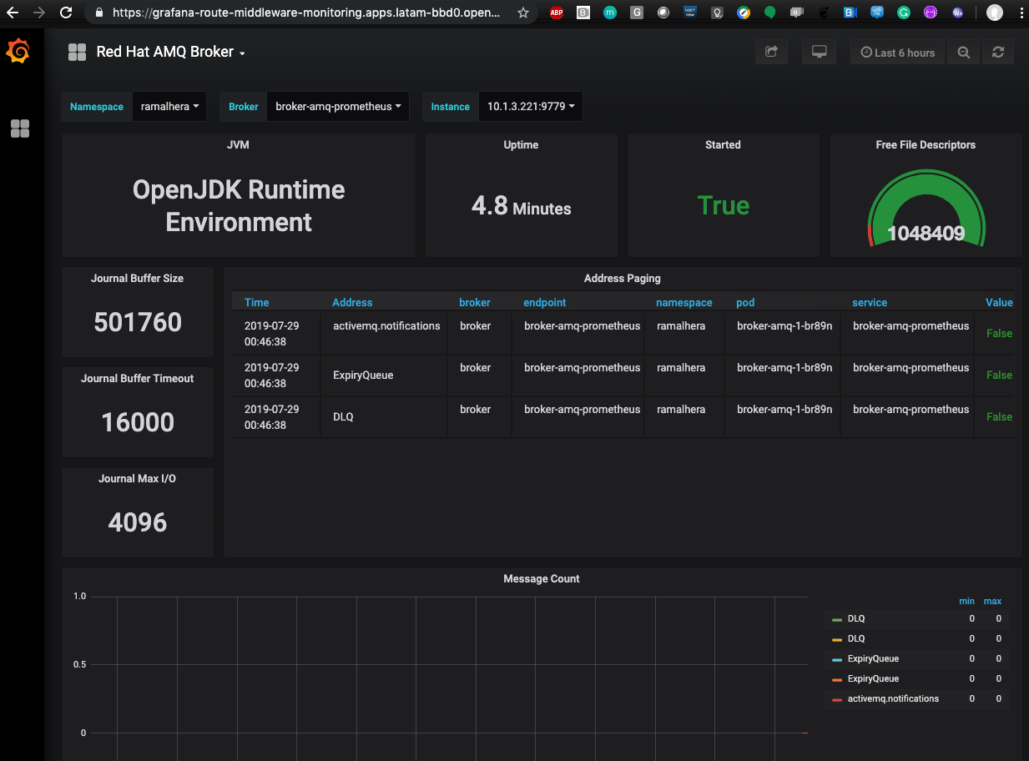The width and height of the screenshot is (1029, 761).
Task: Sort the legend by the min column
Action: click(x=966, y=601)
